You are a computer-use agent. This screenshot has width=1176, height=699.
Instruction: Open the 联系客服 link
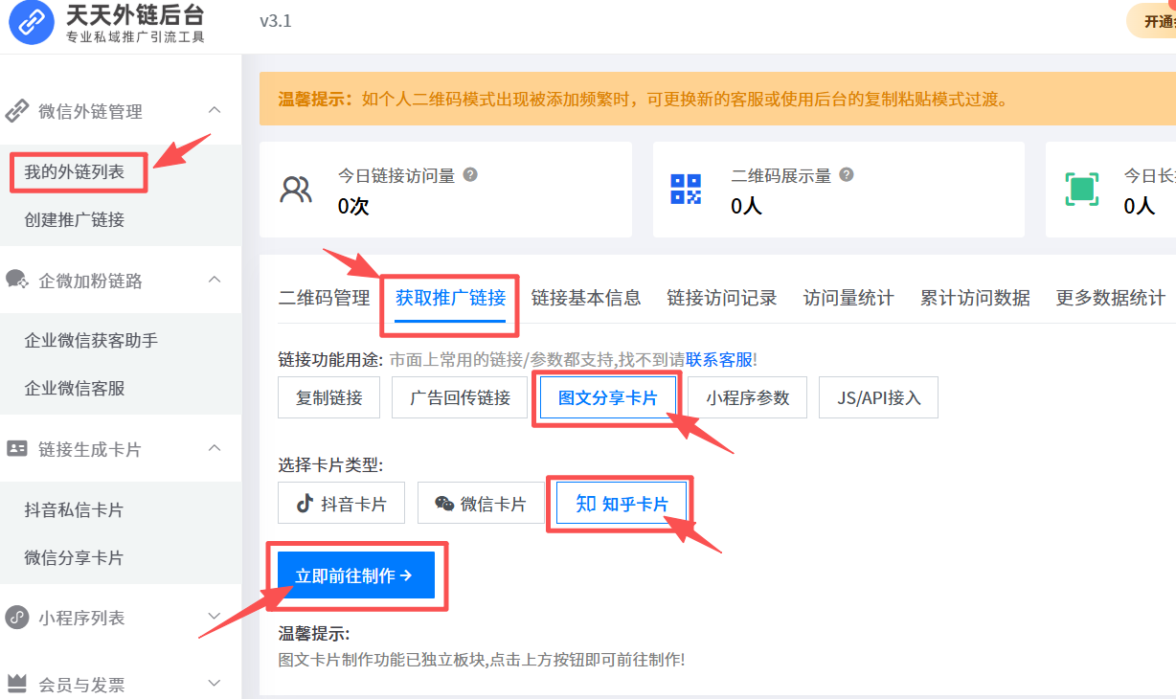718,360
